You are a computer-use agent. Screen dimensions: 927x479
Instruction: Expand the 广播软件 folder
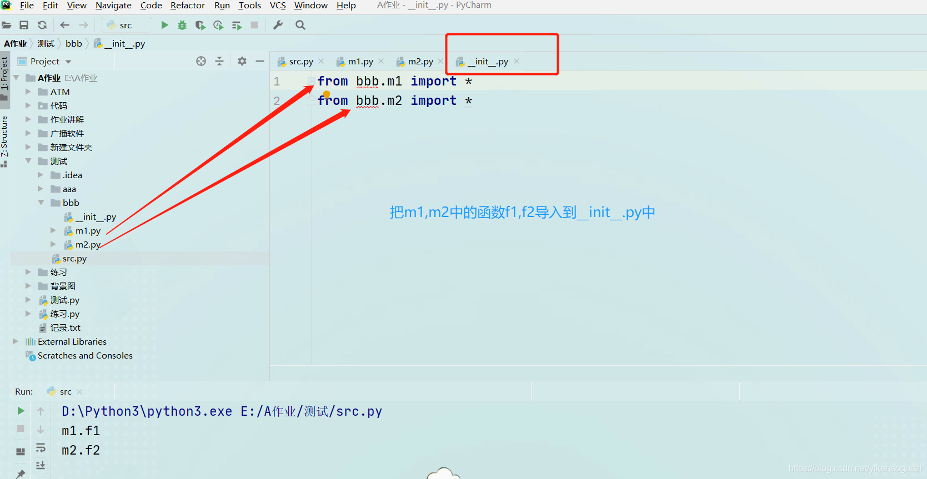(x=28, y=133)
